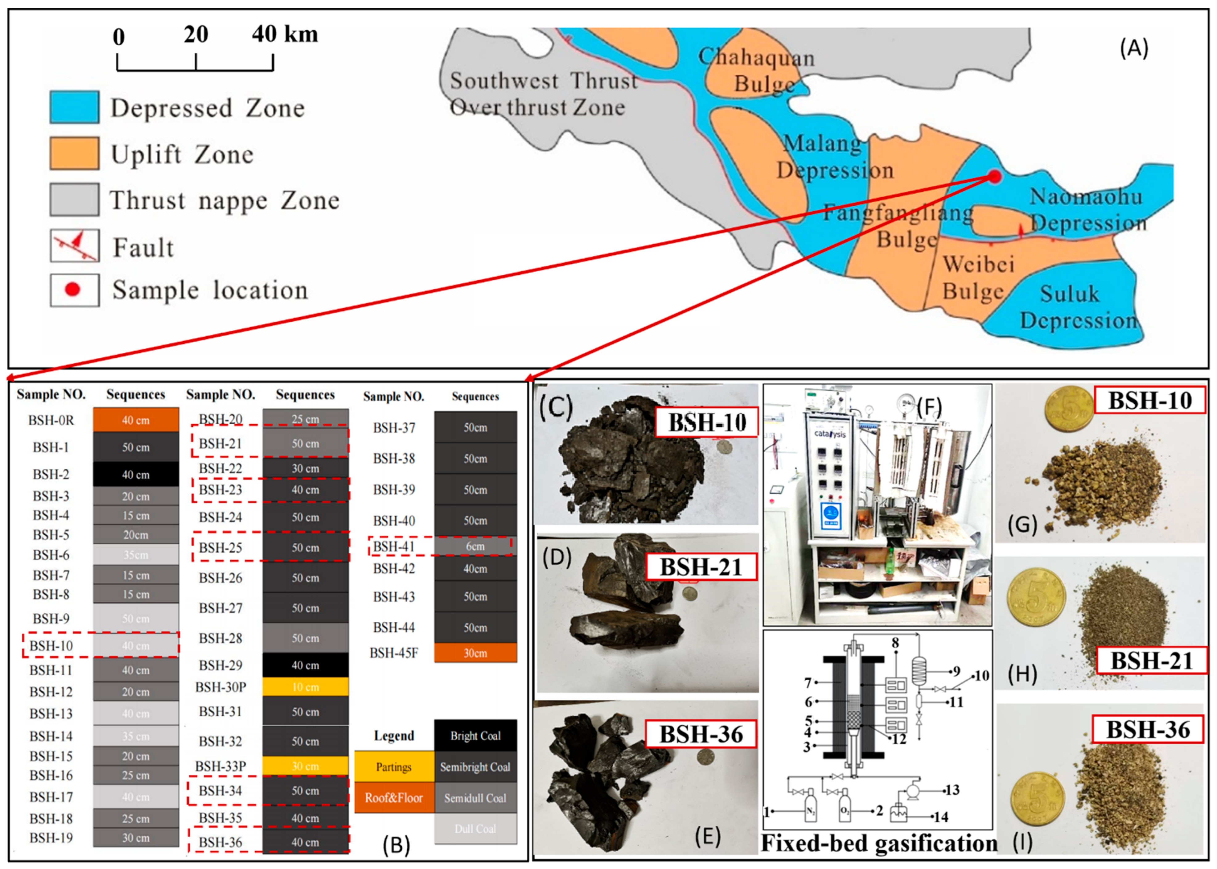Toggle the dashed highlight box around BSH-10

tap(102, 645)
